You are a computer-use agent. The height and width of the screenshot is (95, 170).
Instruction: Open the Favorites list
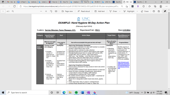click(x=150, y=6)
